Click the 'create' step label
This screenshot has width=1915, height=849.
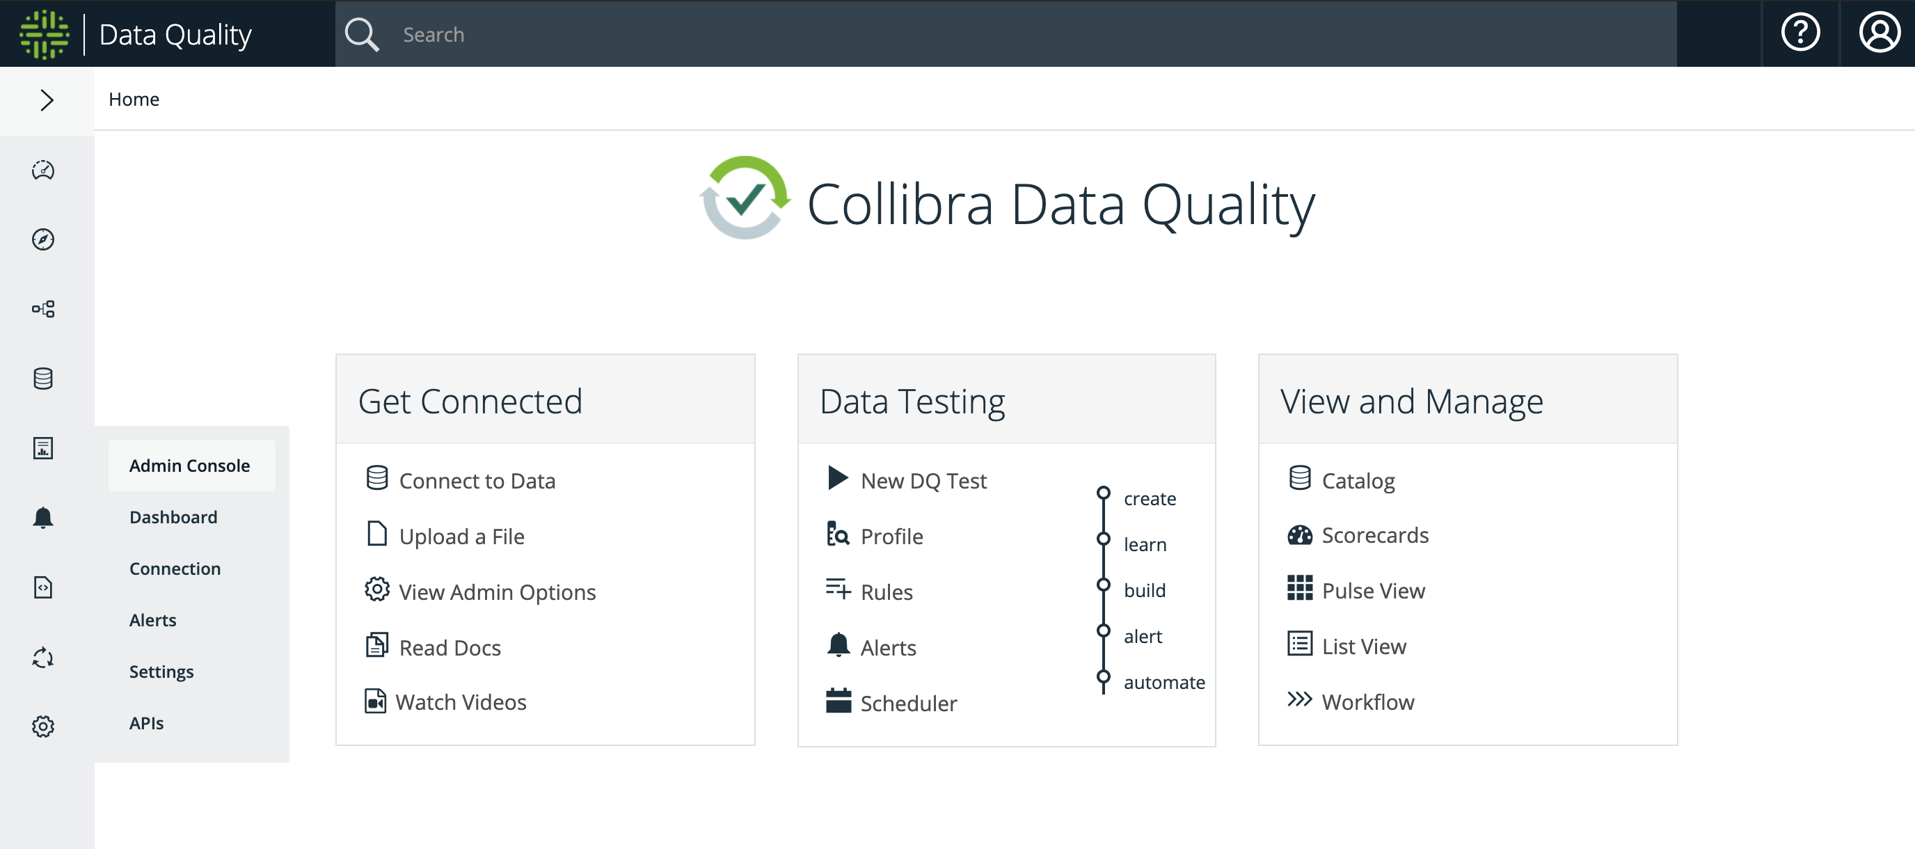pyautogui.click(x=1150, y=498)
